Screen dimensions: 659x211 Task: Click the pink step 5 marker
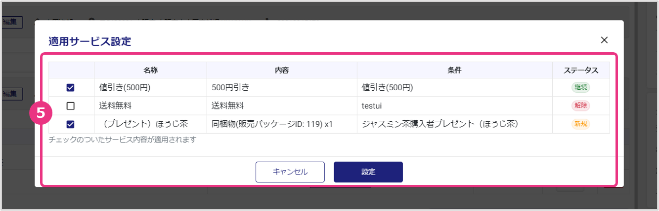41,113
